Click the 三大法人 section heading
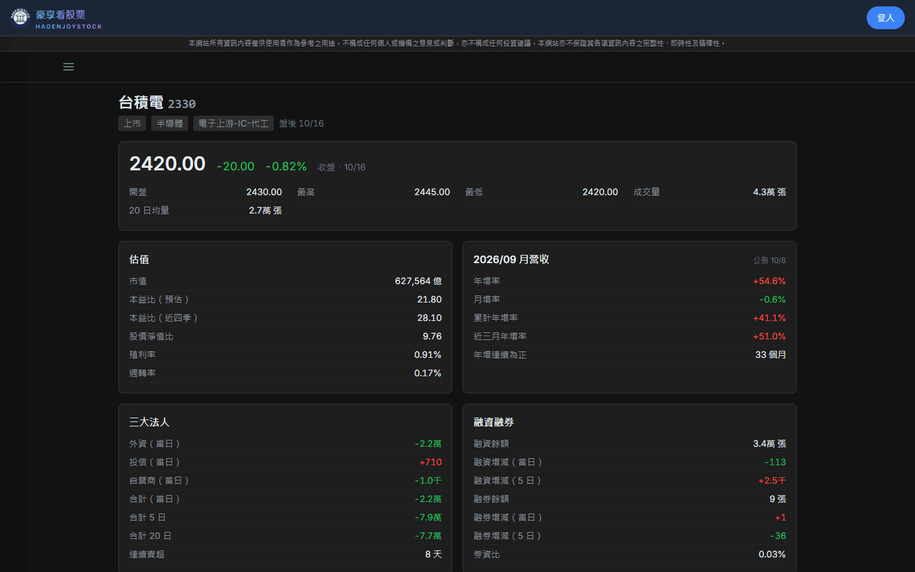The height and width of the screenshot is (572, 915). [149, 422]
